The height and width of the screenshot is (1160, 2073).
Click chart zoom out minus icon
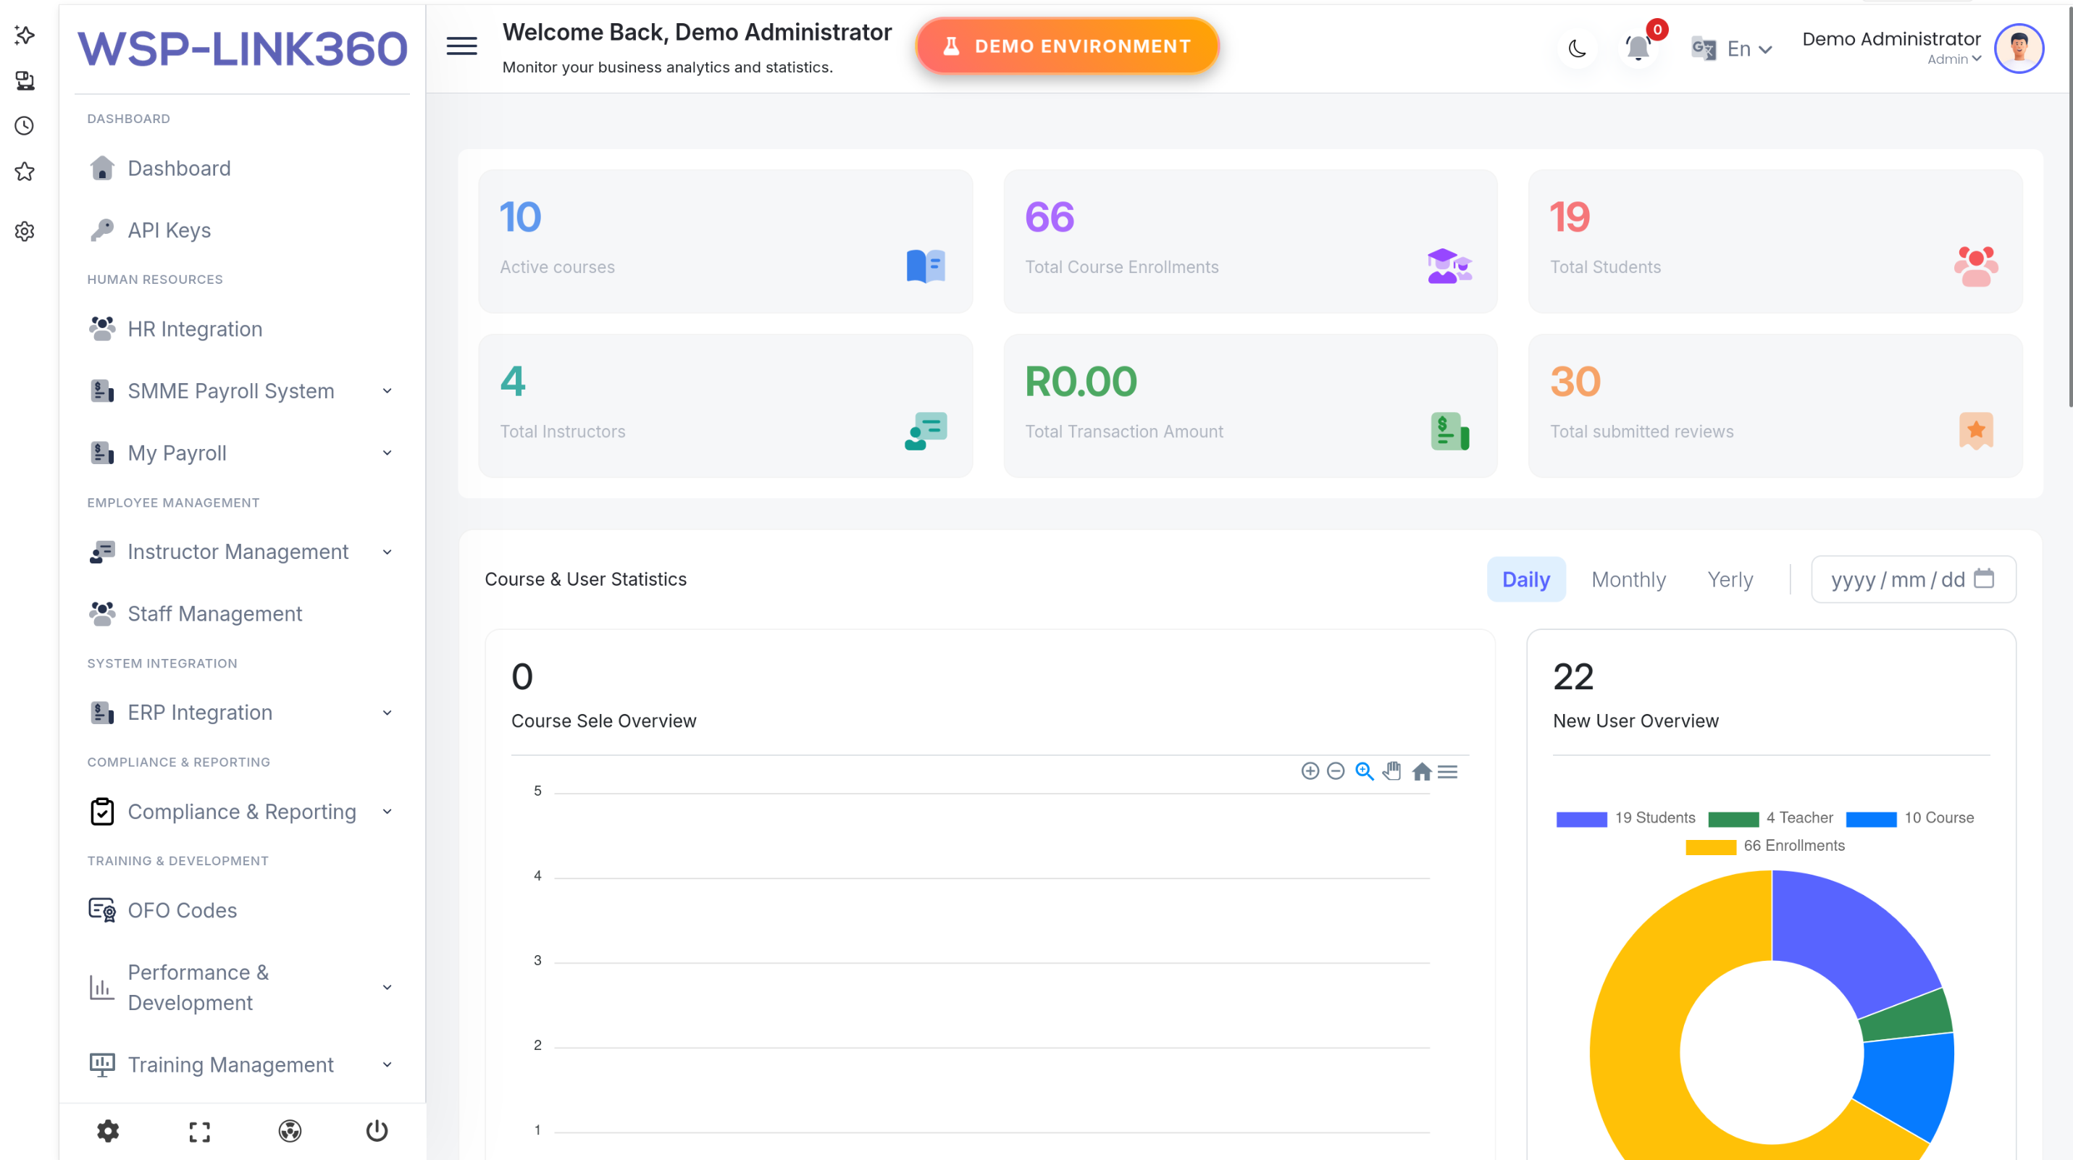tap(1335, 770)
